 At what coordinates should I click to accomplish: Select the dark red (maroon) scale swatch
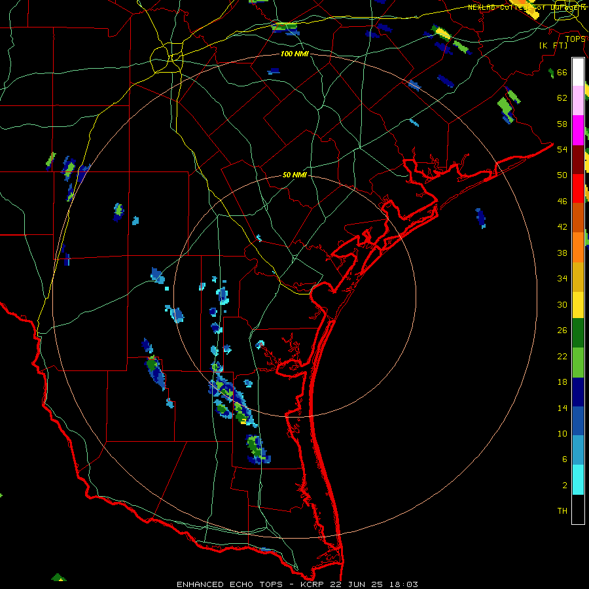[x=578, y=160]
